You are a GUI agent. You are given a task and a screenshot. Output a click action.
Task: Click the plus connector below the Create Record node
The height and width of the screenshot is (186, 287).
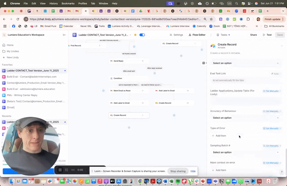(129, 127)
